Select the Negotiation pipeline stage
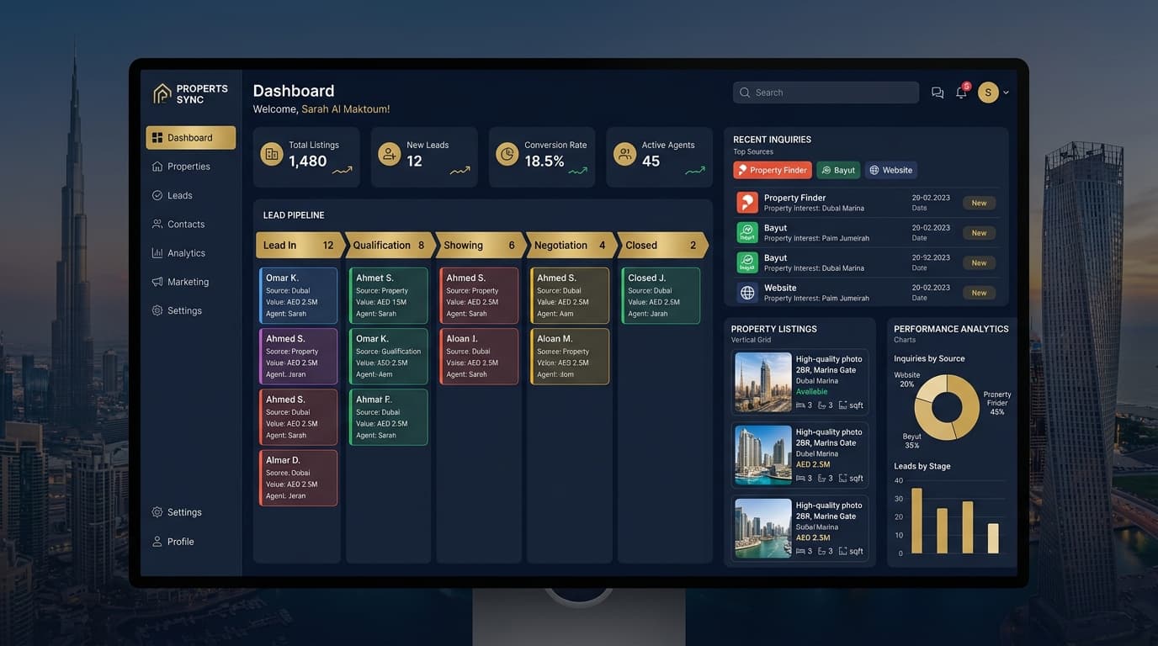 click(x=571, y=245)
